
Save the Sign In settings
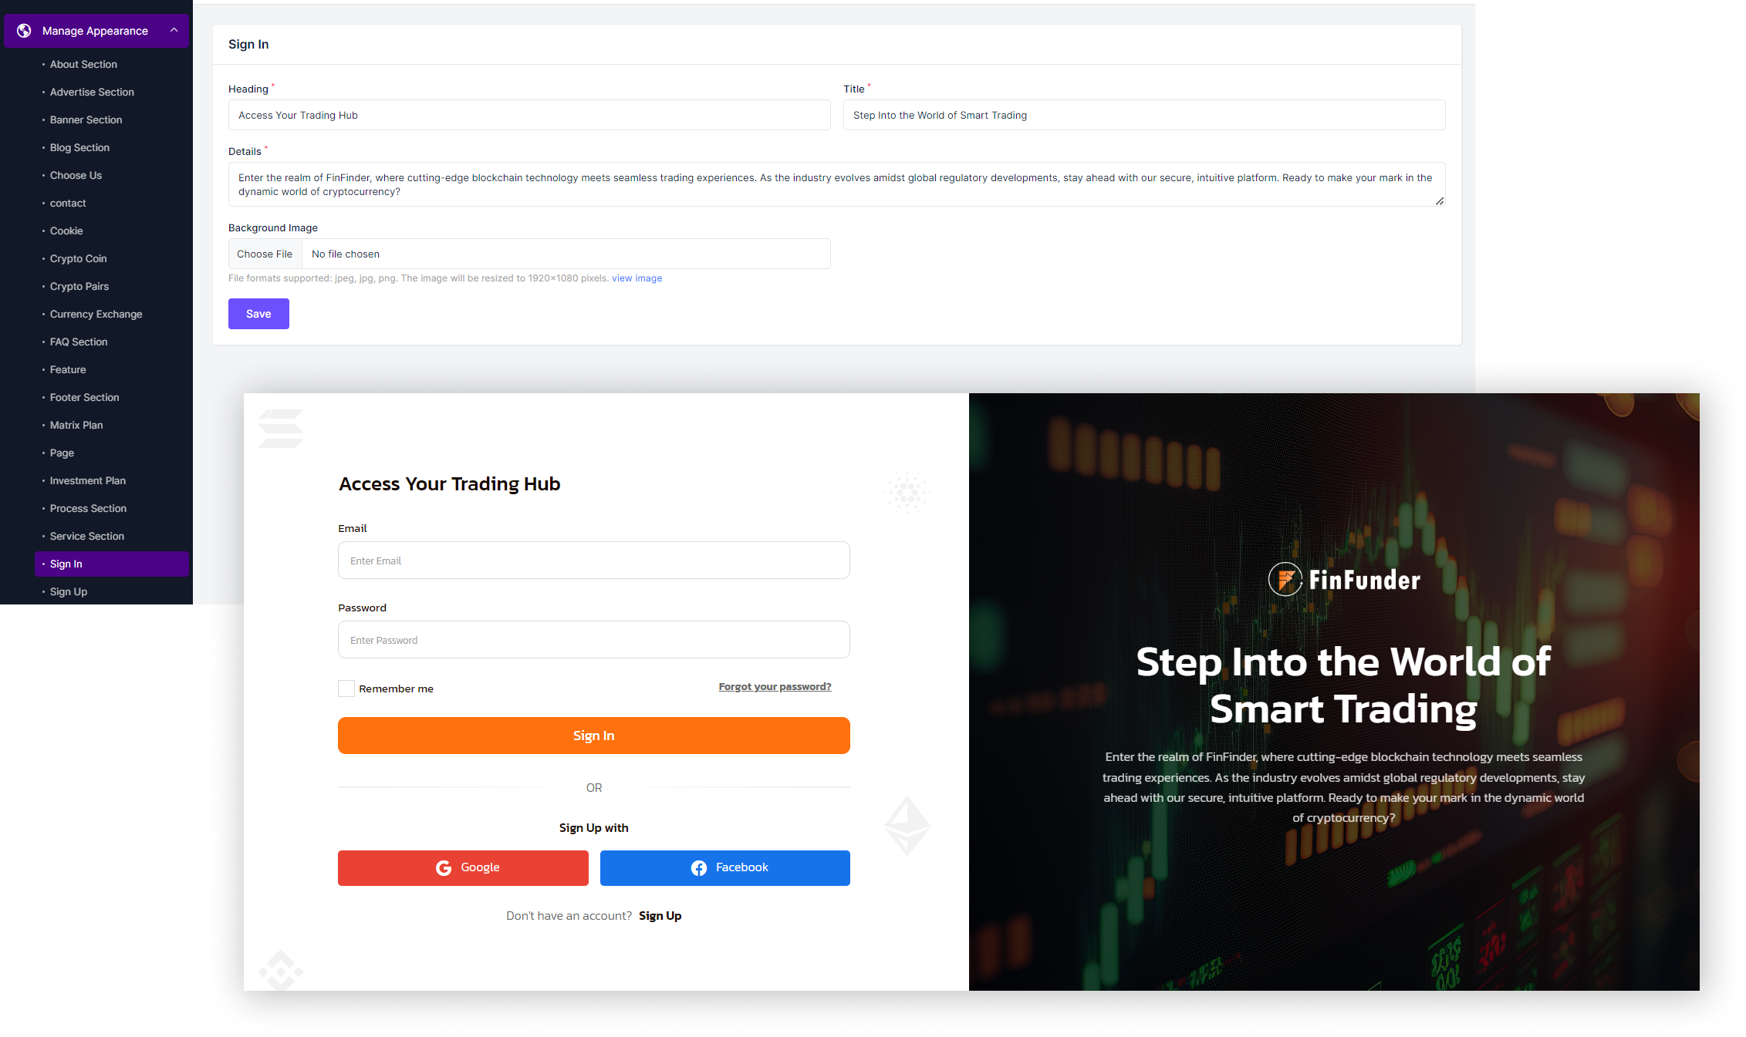click(258, 314)
